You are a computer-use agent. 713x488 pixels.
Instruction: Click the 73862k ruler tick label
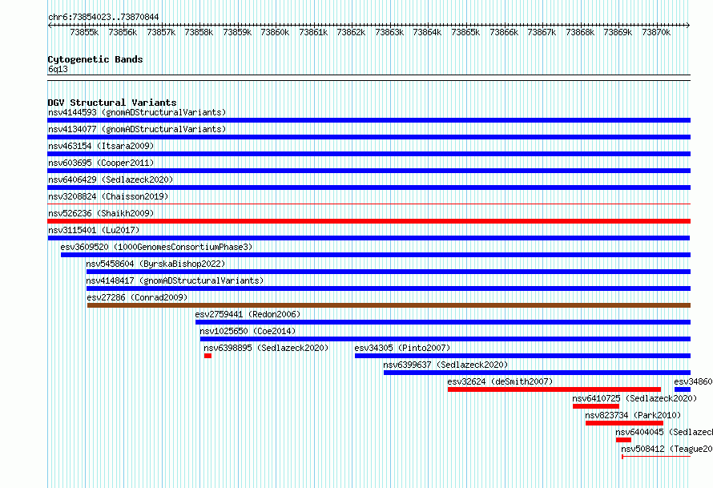tap(351, 32)
